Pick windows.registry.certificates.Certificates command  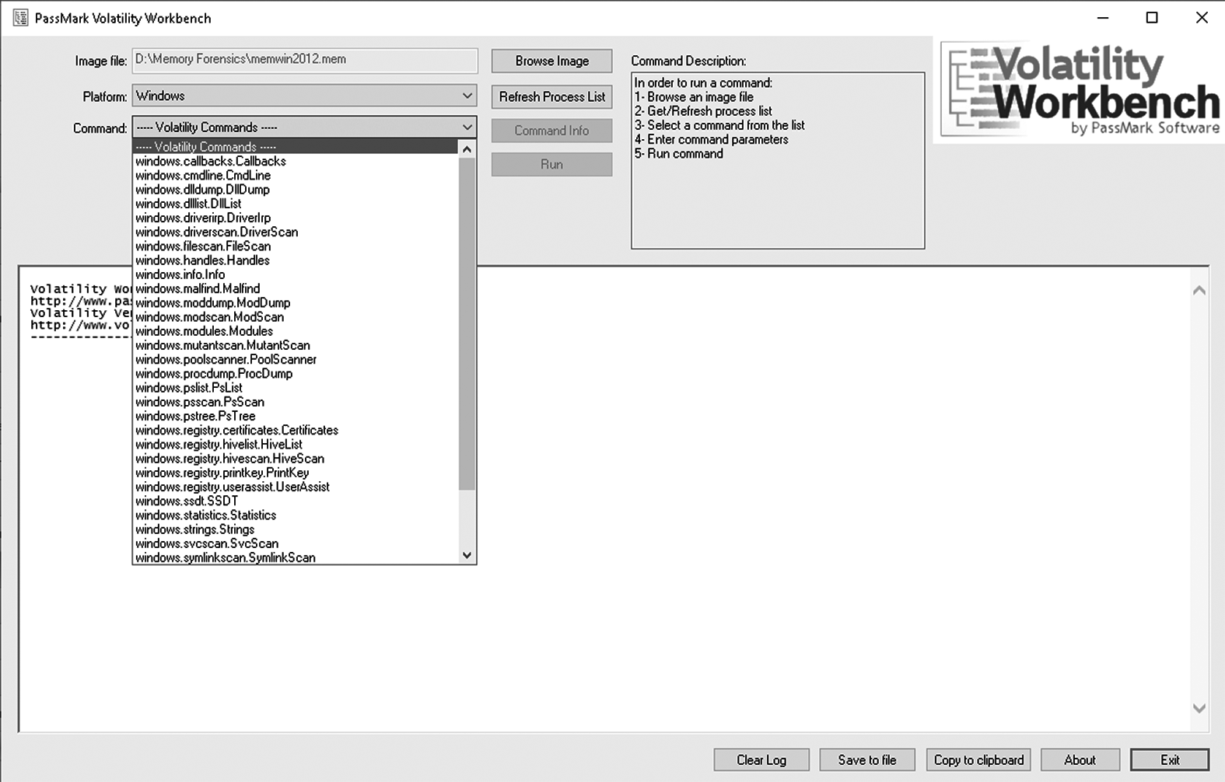pos(296,430)
